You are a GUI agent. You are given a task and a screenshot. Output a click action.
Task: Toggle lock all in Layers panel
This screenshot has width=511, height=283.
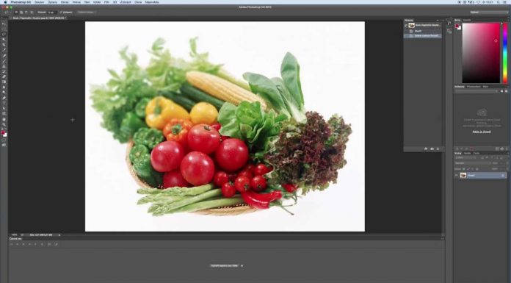[477, 169]
